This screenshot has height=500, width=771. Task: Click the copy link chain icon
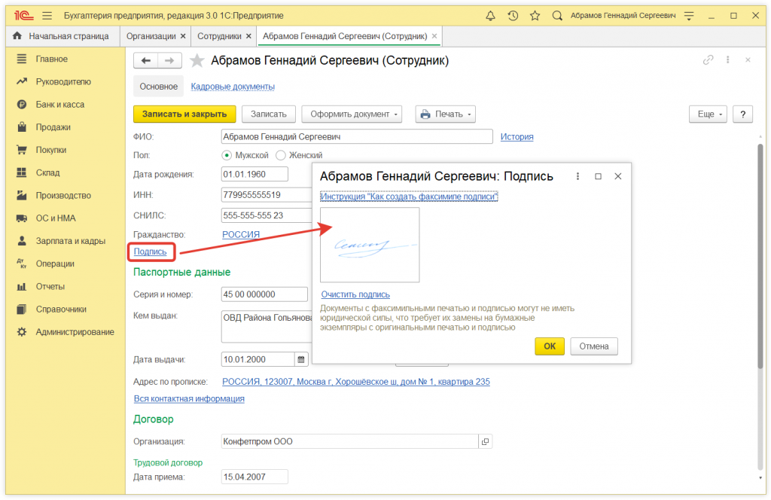708,60
